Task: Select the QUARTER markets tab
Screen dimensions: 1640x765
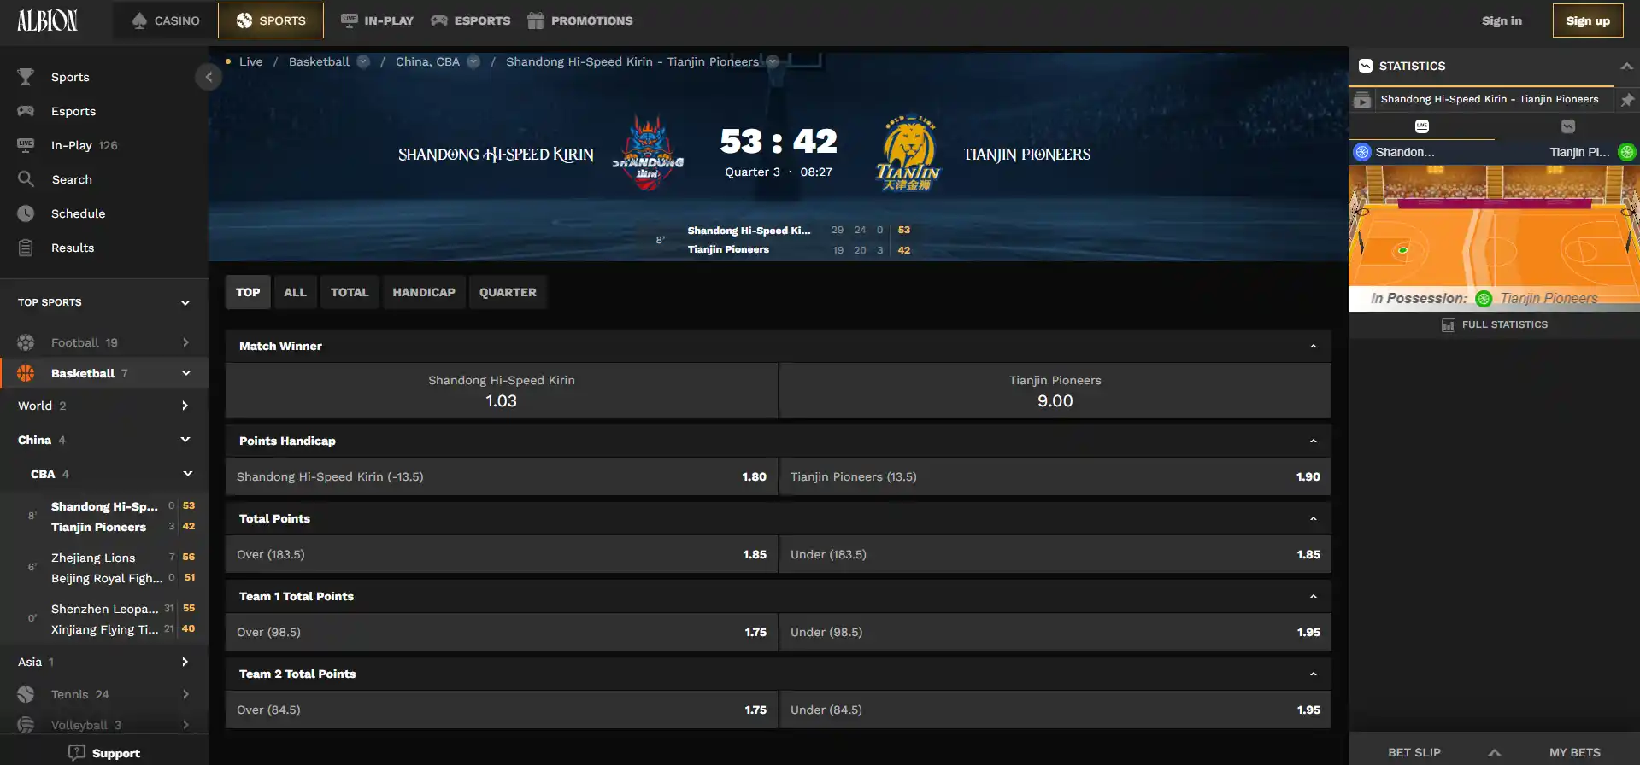Action: (508, 292)
